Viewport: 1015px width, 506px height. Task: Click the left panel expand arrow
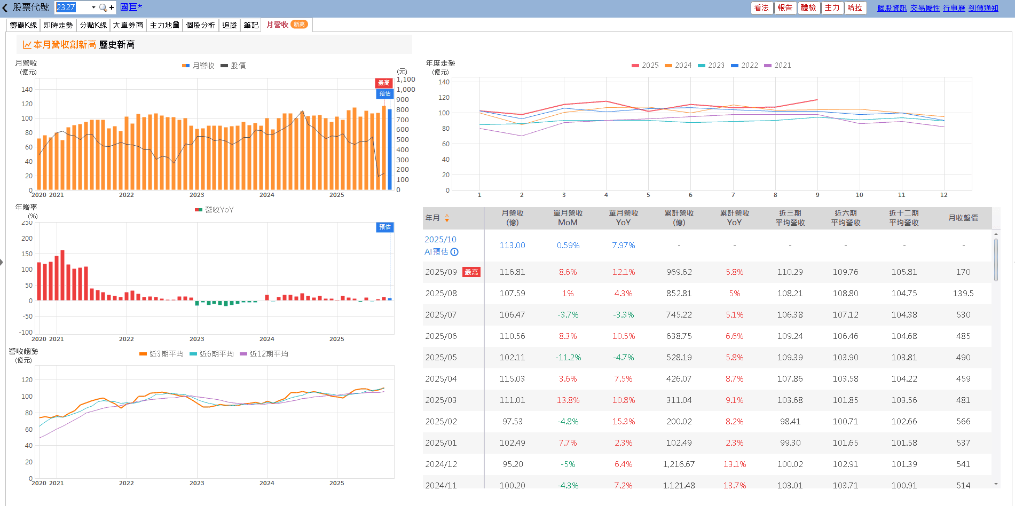(2, 262)
